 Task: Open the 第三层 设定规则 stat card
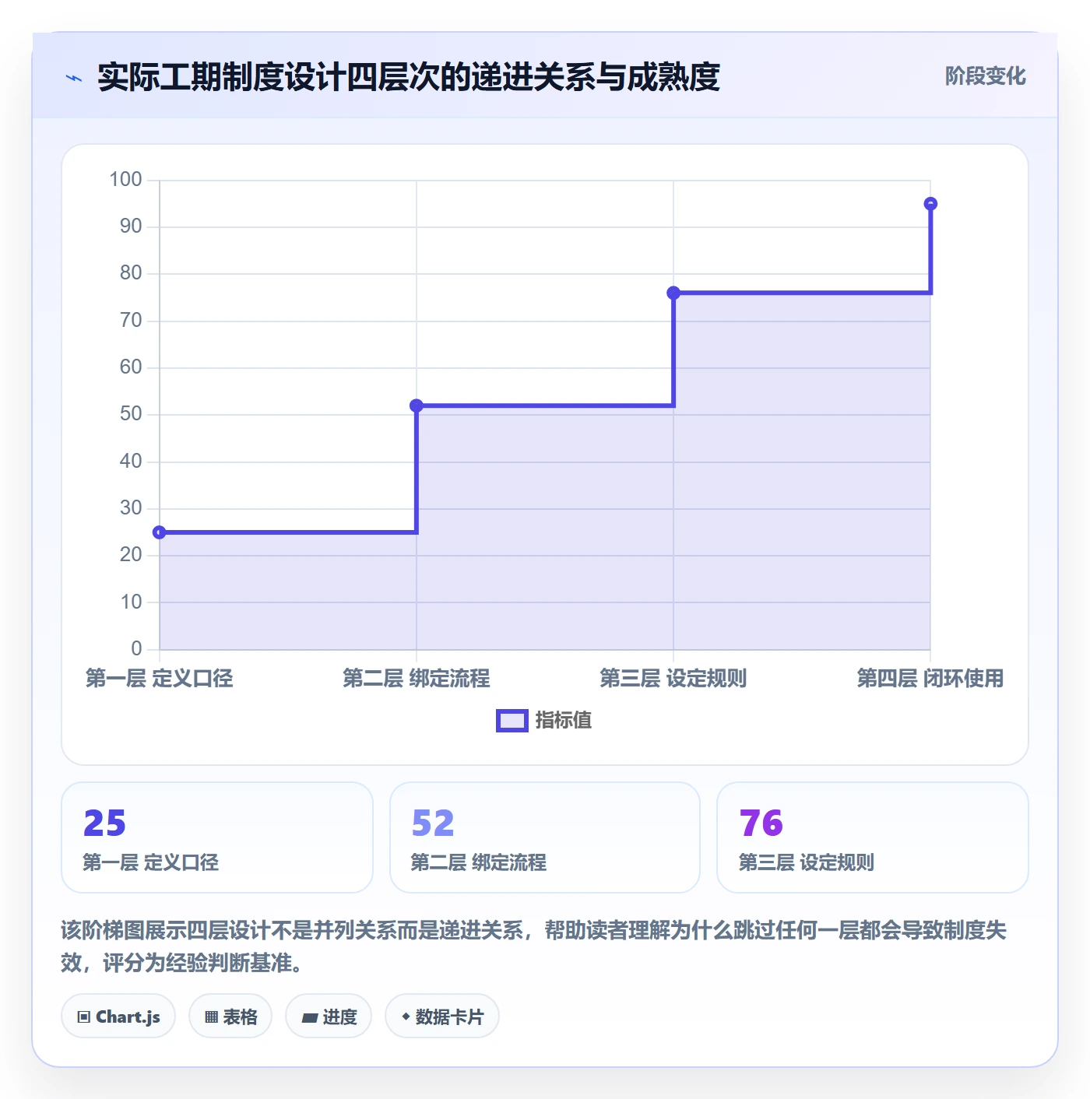point(873,837)
